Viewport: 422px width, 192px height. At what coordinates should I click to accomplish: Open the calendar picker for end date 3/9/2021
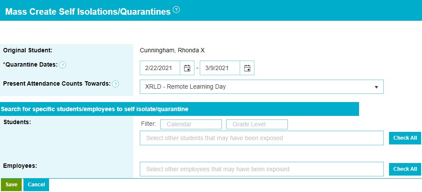click(x=247, y=68)
